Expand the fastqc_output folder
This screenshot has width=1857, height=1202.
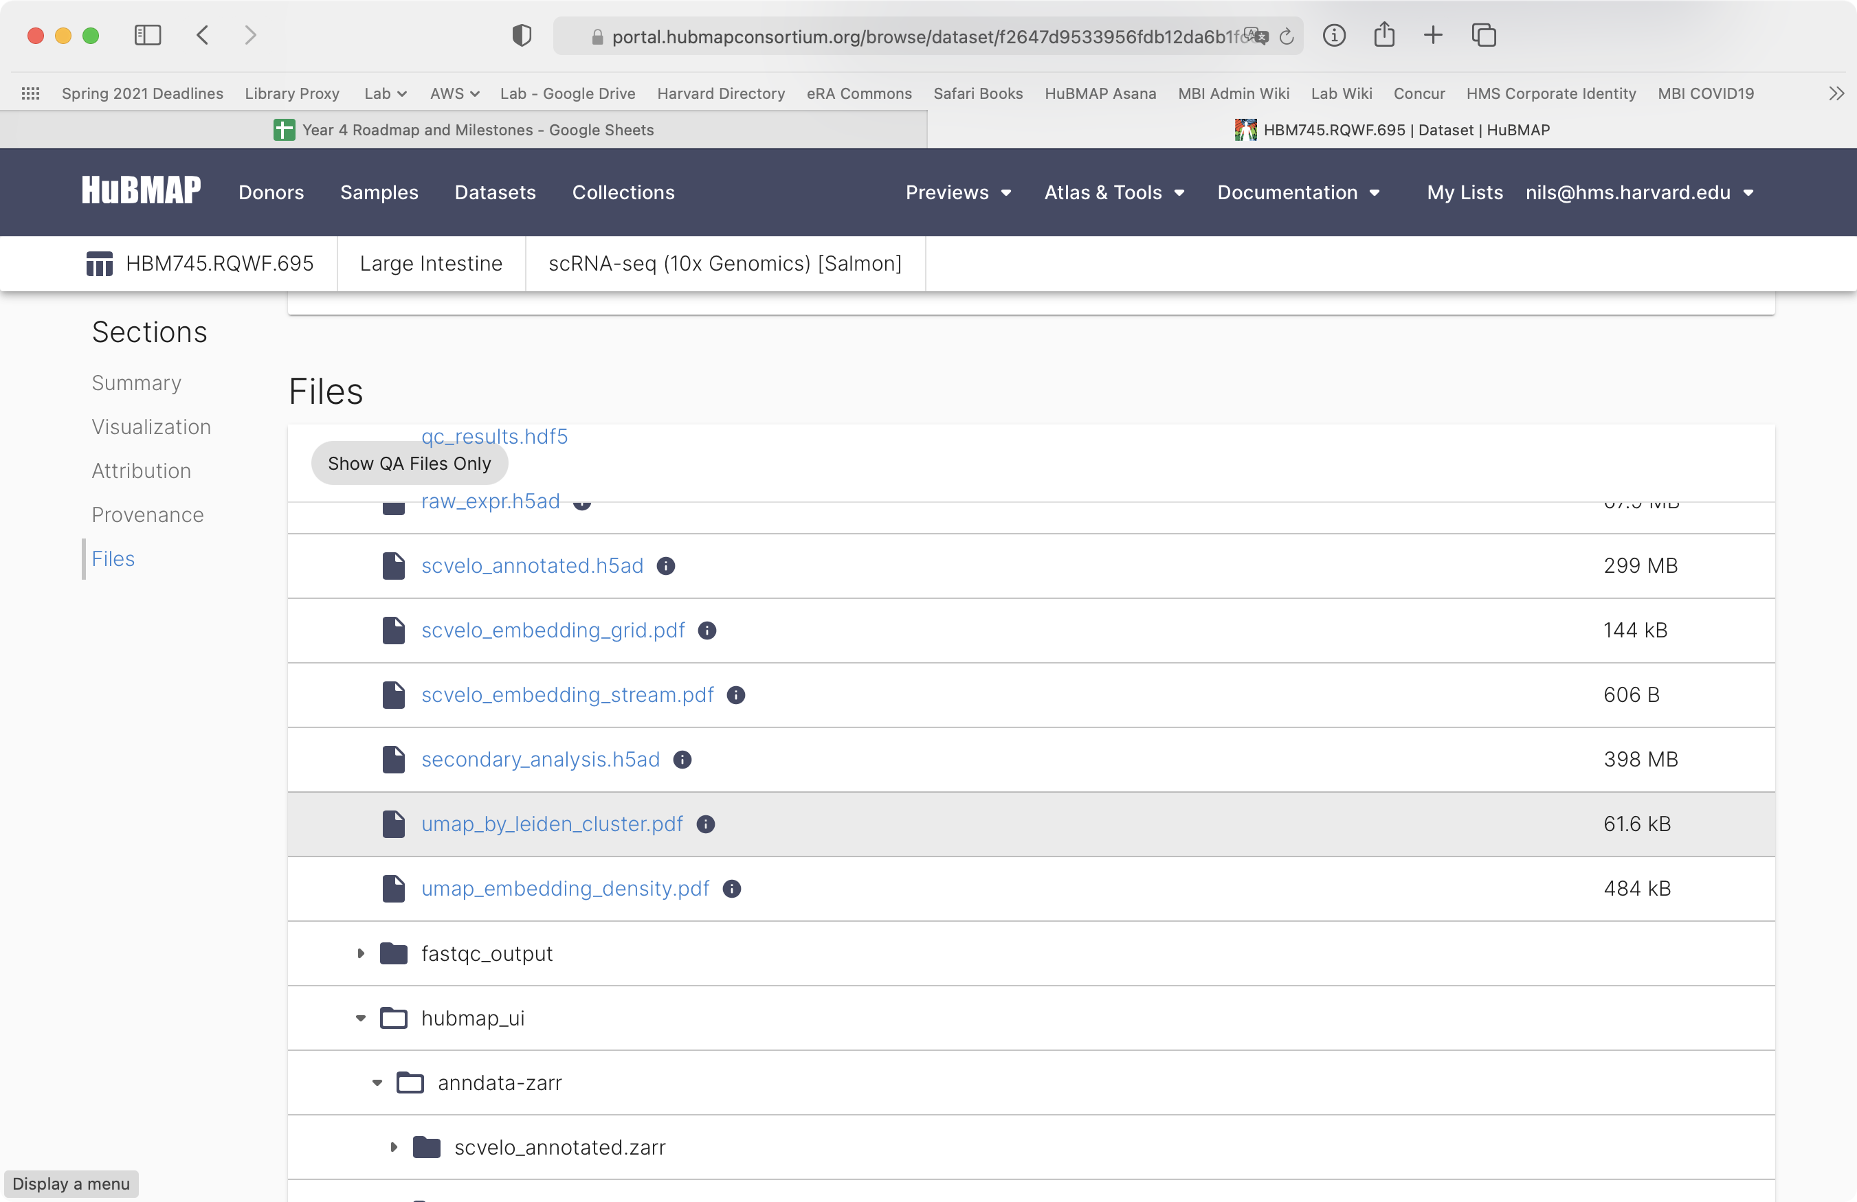pos(361,953)
